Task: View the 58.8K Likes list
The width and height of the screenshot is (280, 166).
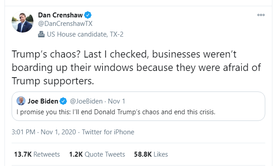Action: point(151,154)
